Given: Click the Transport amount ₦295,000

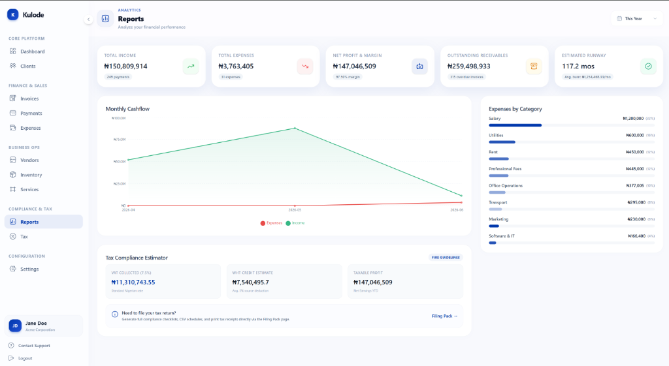Looking at the screenshot, I should point(636,202).
